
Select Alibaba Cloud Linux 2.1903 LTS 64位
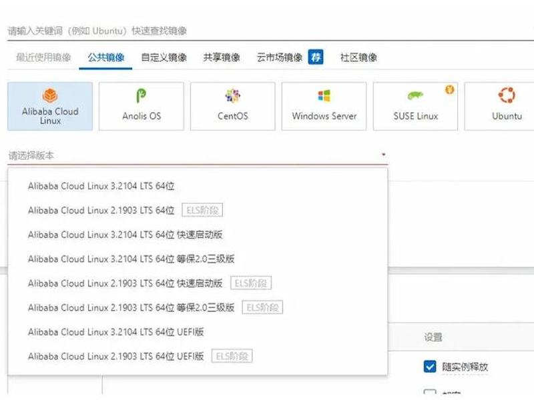(198, 210)
